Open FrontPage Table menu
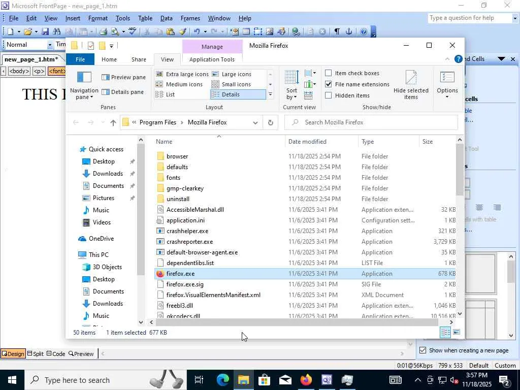This screenshot has width=520, height=390. click(x=145, y=18)
